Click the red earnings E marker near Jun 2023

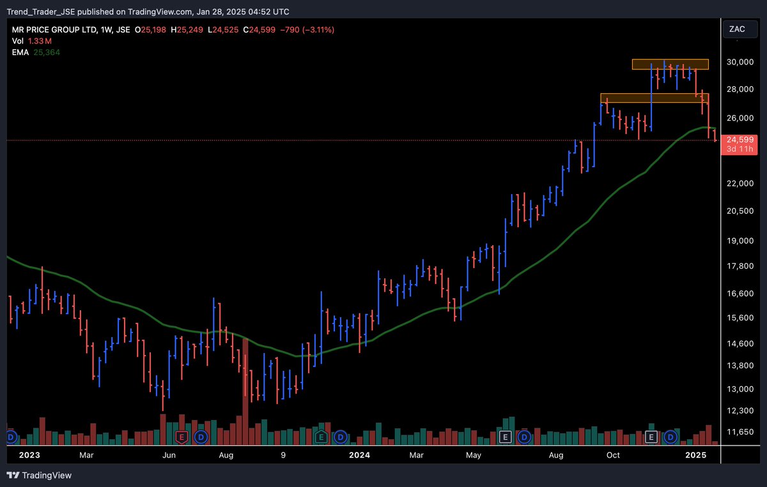coord(182,437)
